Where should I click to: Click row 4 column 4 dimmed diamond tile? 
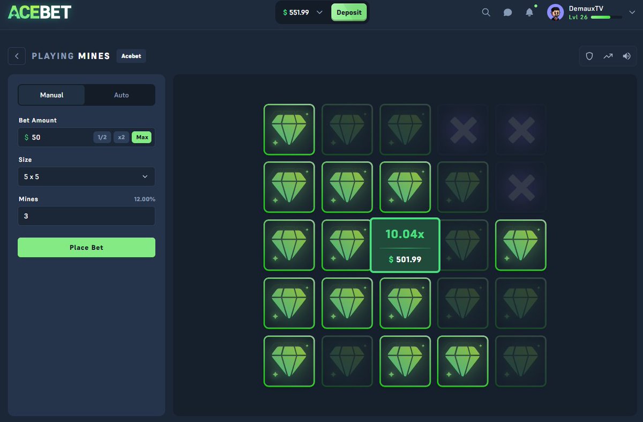click(463, 303)
